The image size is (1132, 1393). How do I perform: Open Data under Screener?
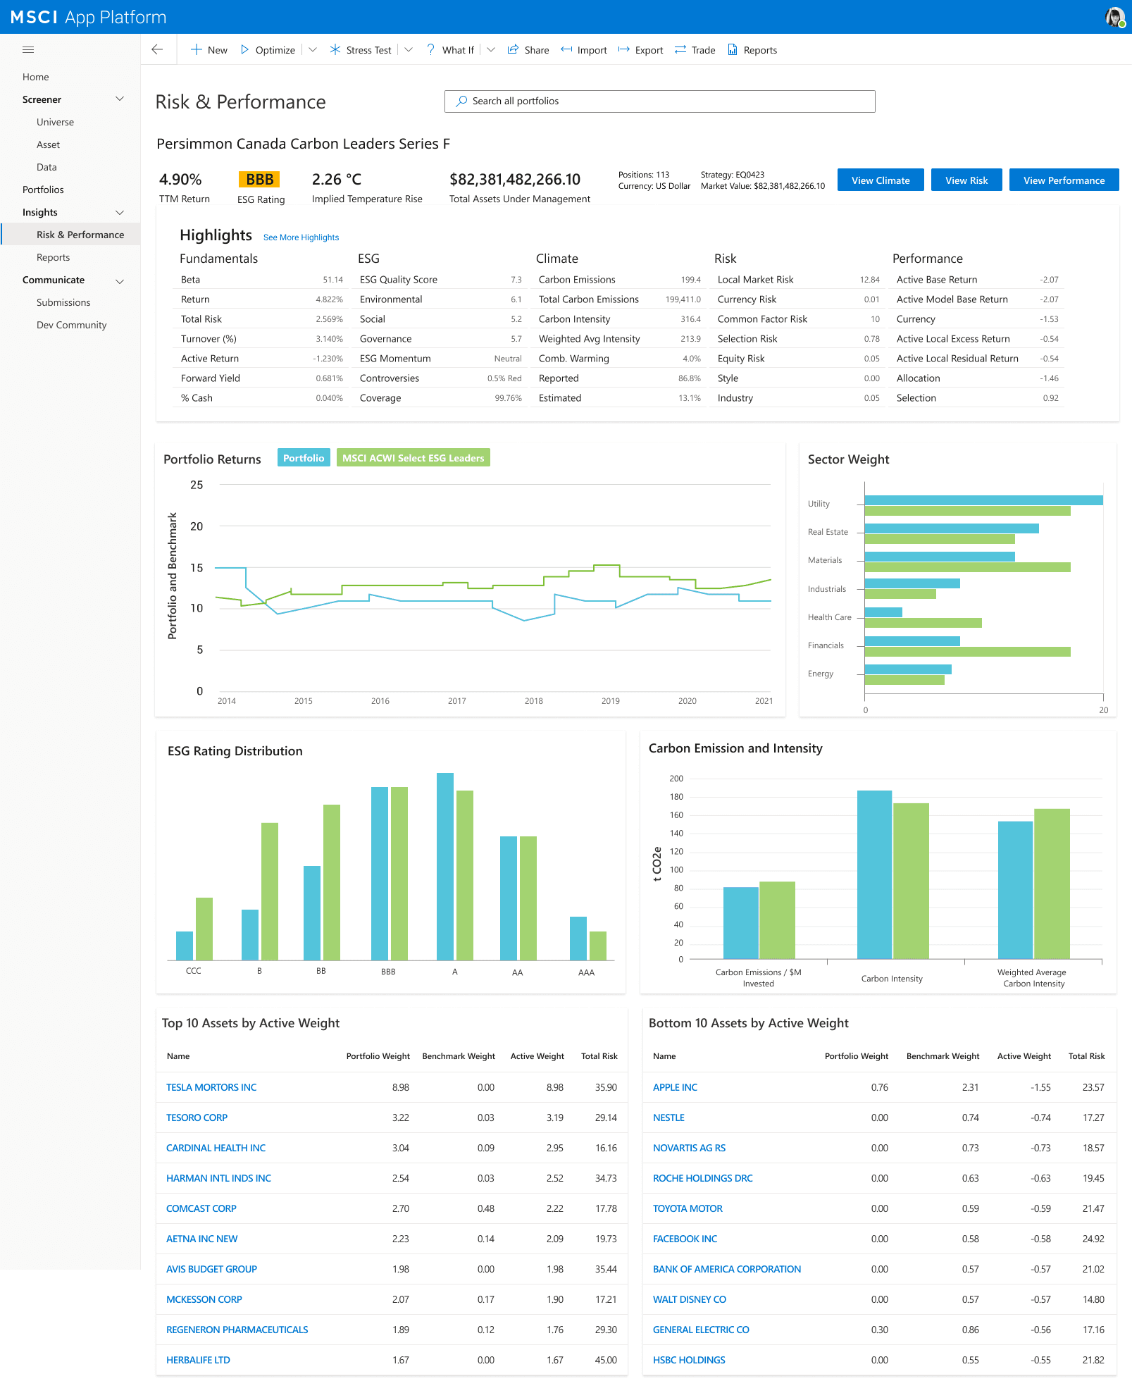tap(47, 167)
